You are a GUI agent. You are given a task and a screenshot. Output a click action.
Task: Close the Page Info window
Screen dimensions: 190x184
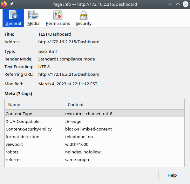[x=186, y=4]
